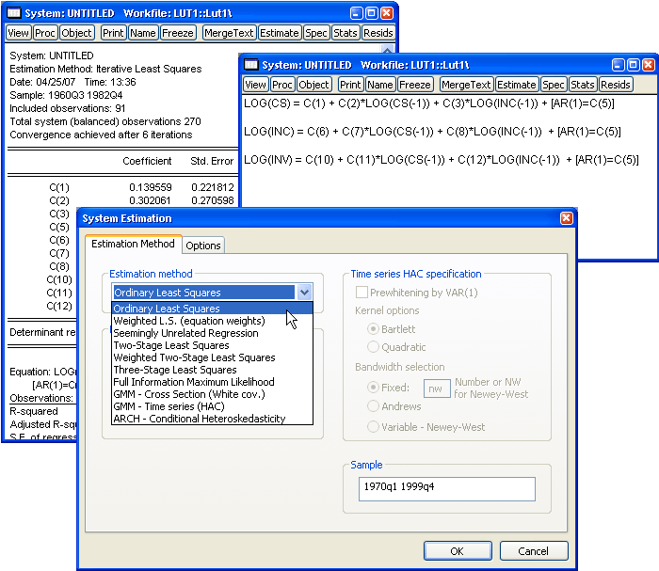The image size is (659, 571).
Task: Collapse the Estimation method dropdown arrow
Action: coord(303,293)
